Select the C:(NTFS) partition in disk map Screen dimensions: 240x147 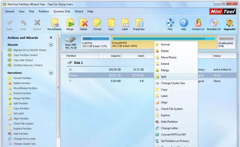tap(96, 42)
